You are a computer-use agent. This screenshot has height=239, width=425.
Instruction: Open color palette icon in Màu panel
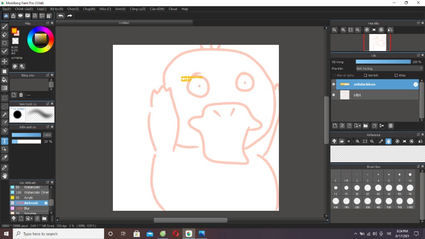pos(15,66)
